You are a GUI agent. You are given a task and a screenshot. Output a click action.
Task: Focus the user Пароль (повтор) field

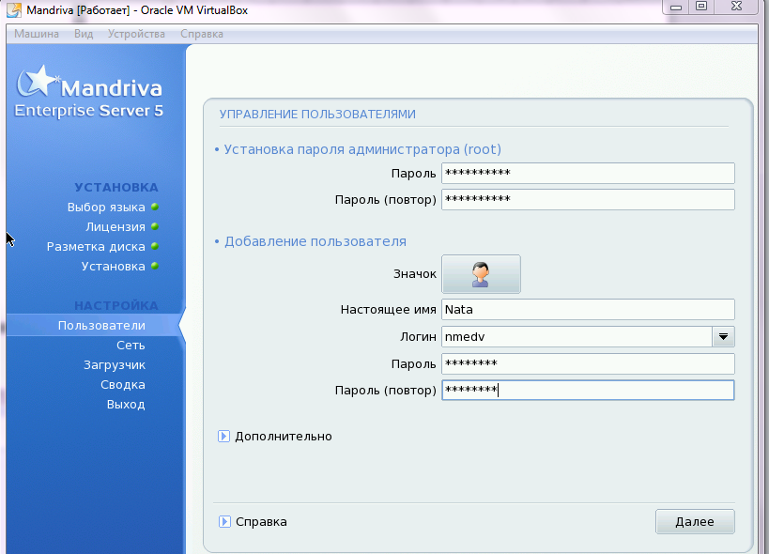click(x=588, y=391)
